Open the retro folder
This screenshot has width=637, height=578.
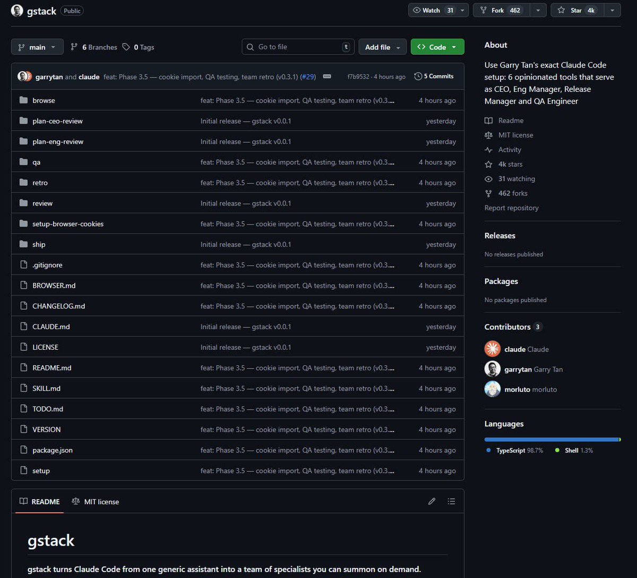40,183
